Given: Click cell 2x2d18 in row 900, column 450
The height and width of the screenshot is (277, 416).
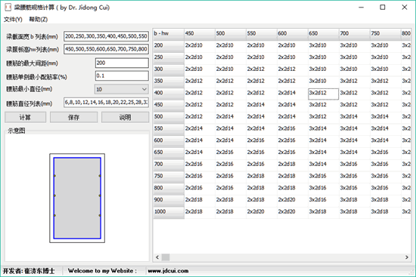Looking at the screenshot, I should 200,201.
